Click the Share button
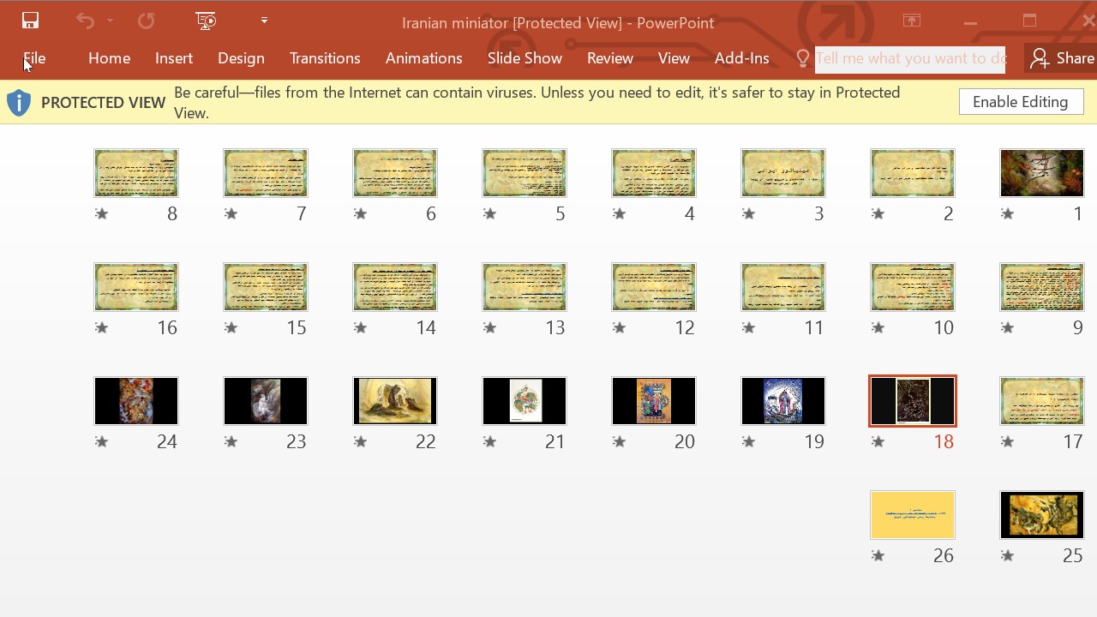Screen dimensions: 1097x617 tap(1062, 58)
